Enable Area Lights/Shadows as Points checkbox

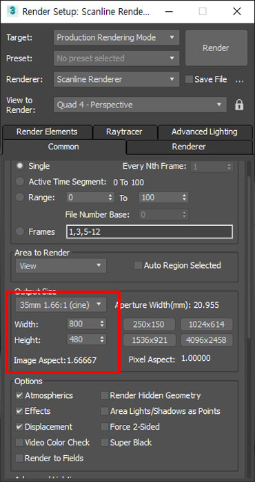click(x=105, y=411)
